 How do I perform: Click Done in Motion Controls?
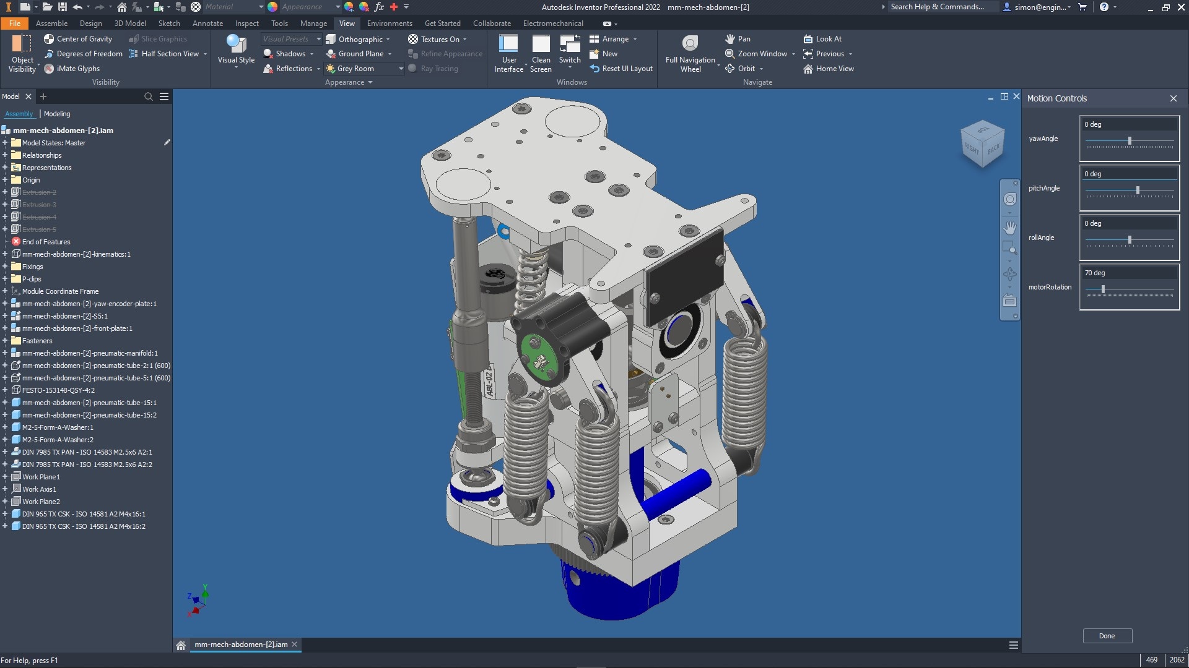[x=1107, y=636]
